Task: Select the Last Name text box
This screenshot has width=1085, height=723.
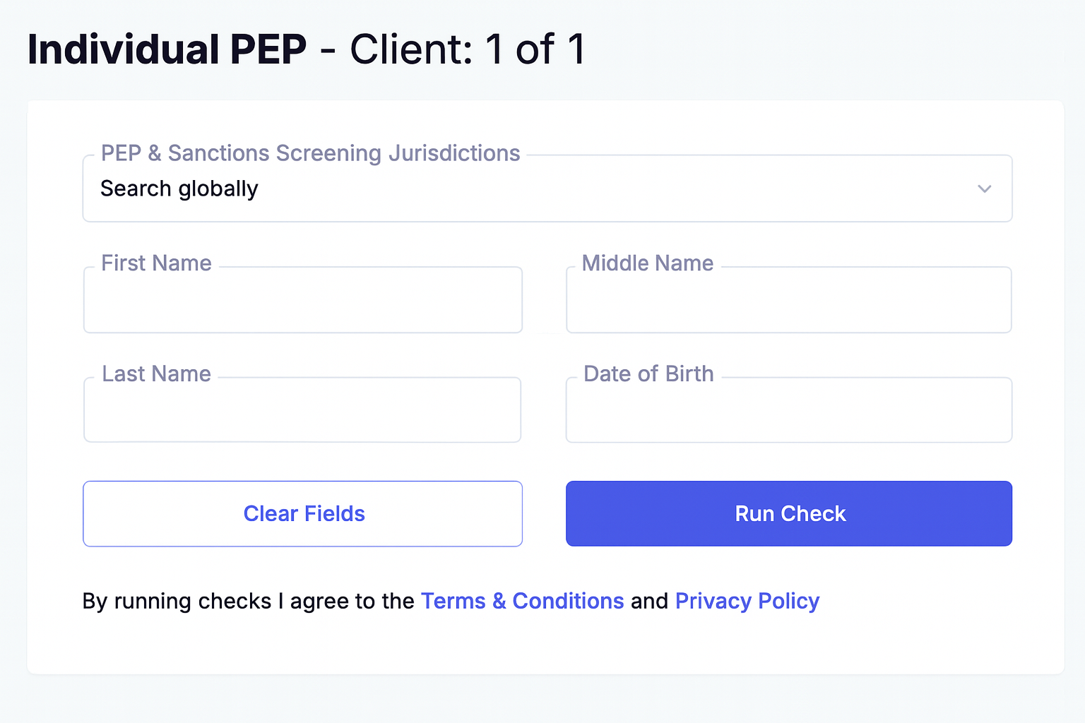Action: pyautogui.click(x=302, y=411)
